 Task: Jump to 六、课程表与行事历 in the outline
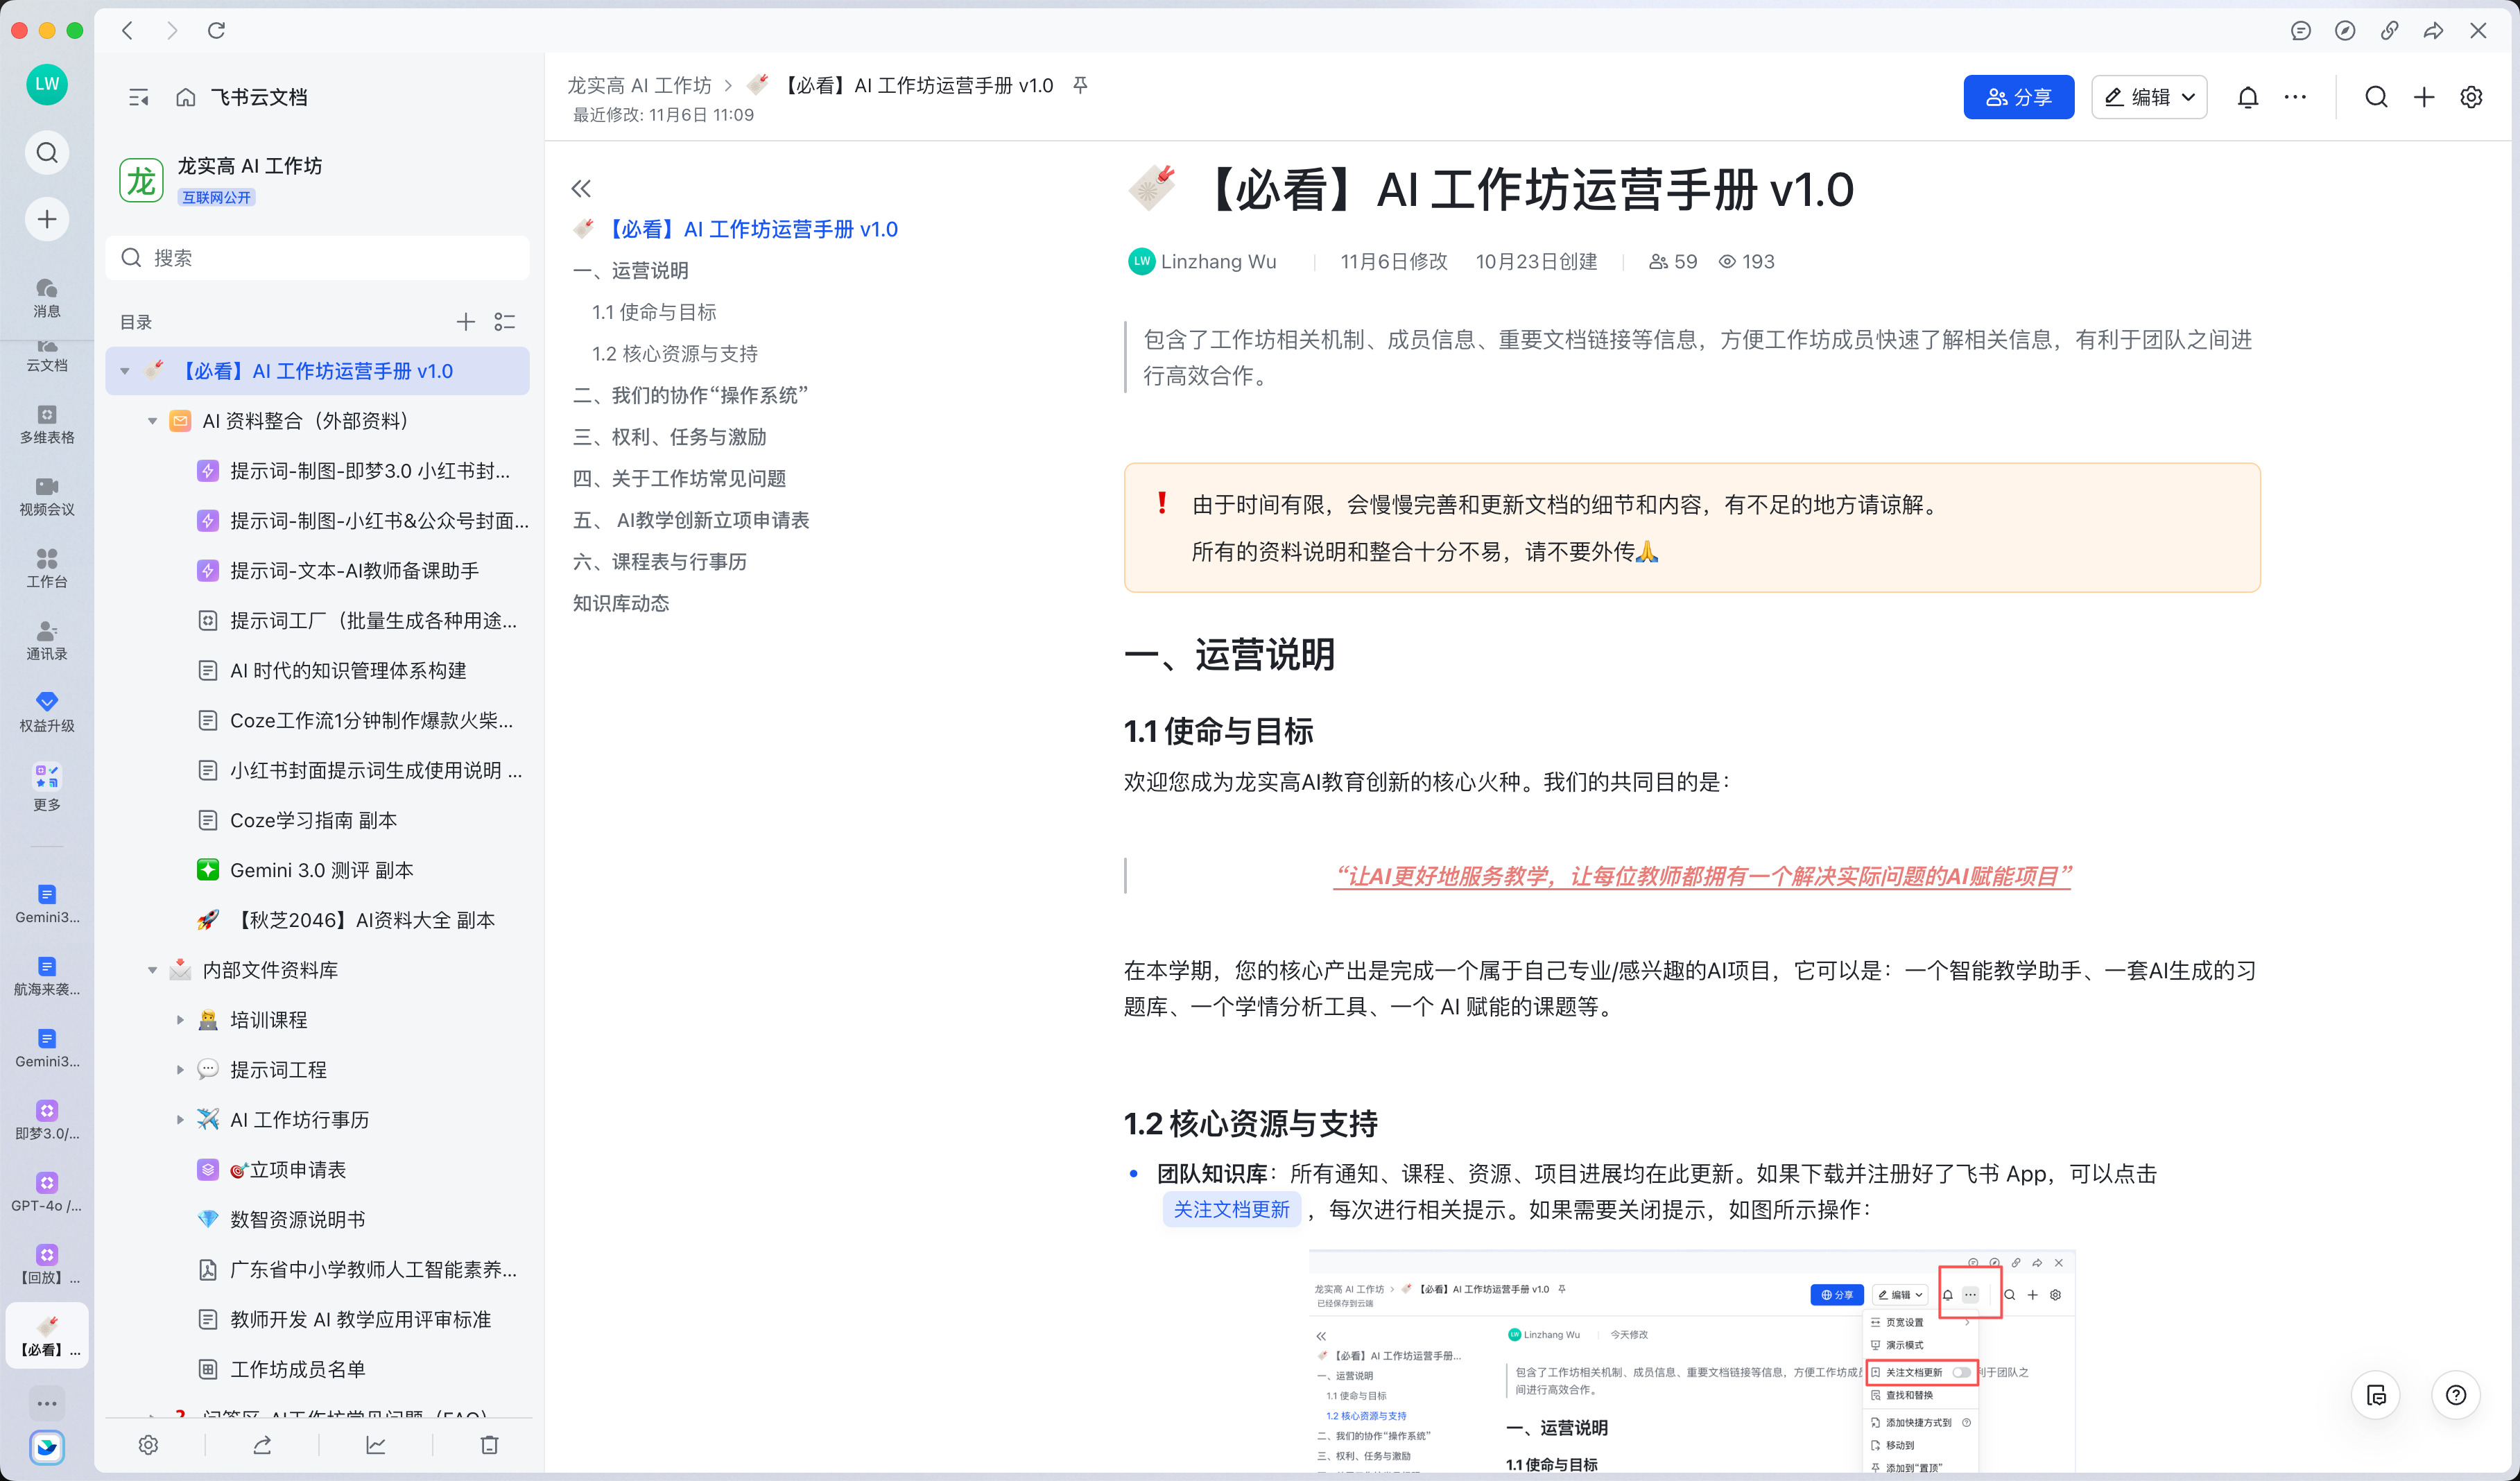point(660,562)
